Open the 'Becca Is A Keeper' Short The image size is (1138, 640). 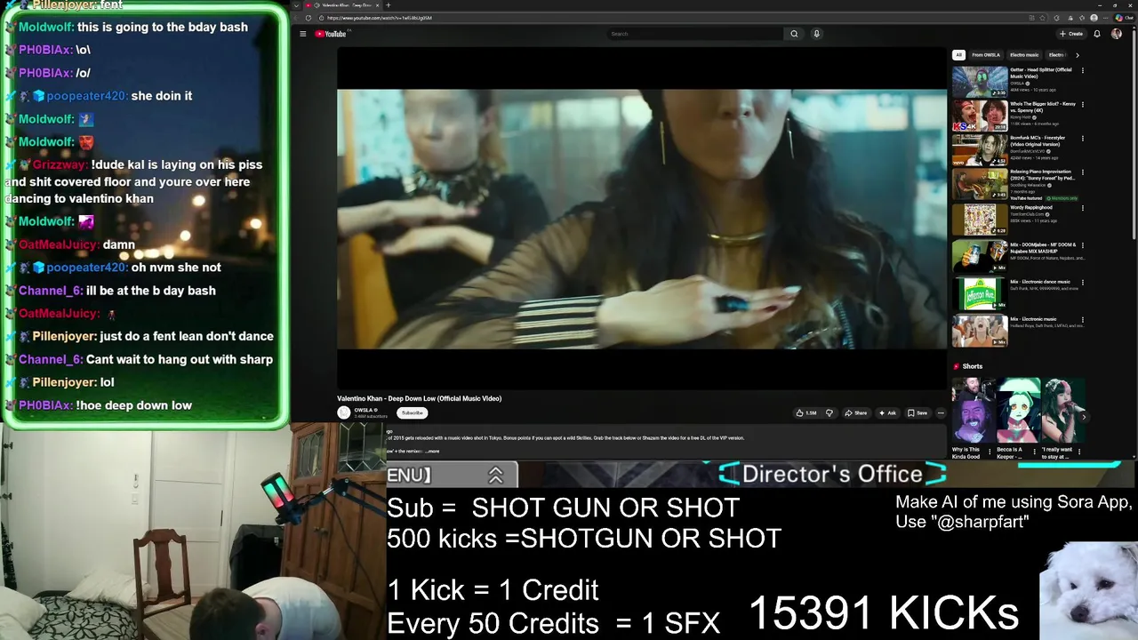1018,411
